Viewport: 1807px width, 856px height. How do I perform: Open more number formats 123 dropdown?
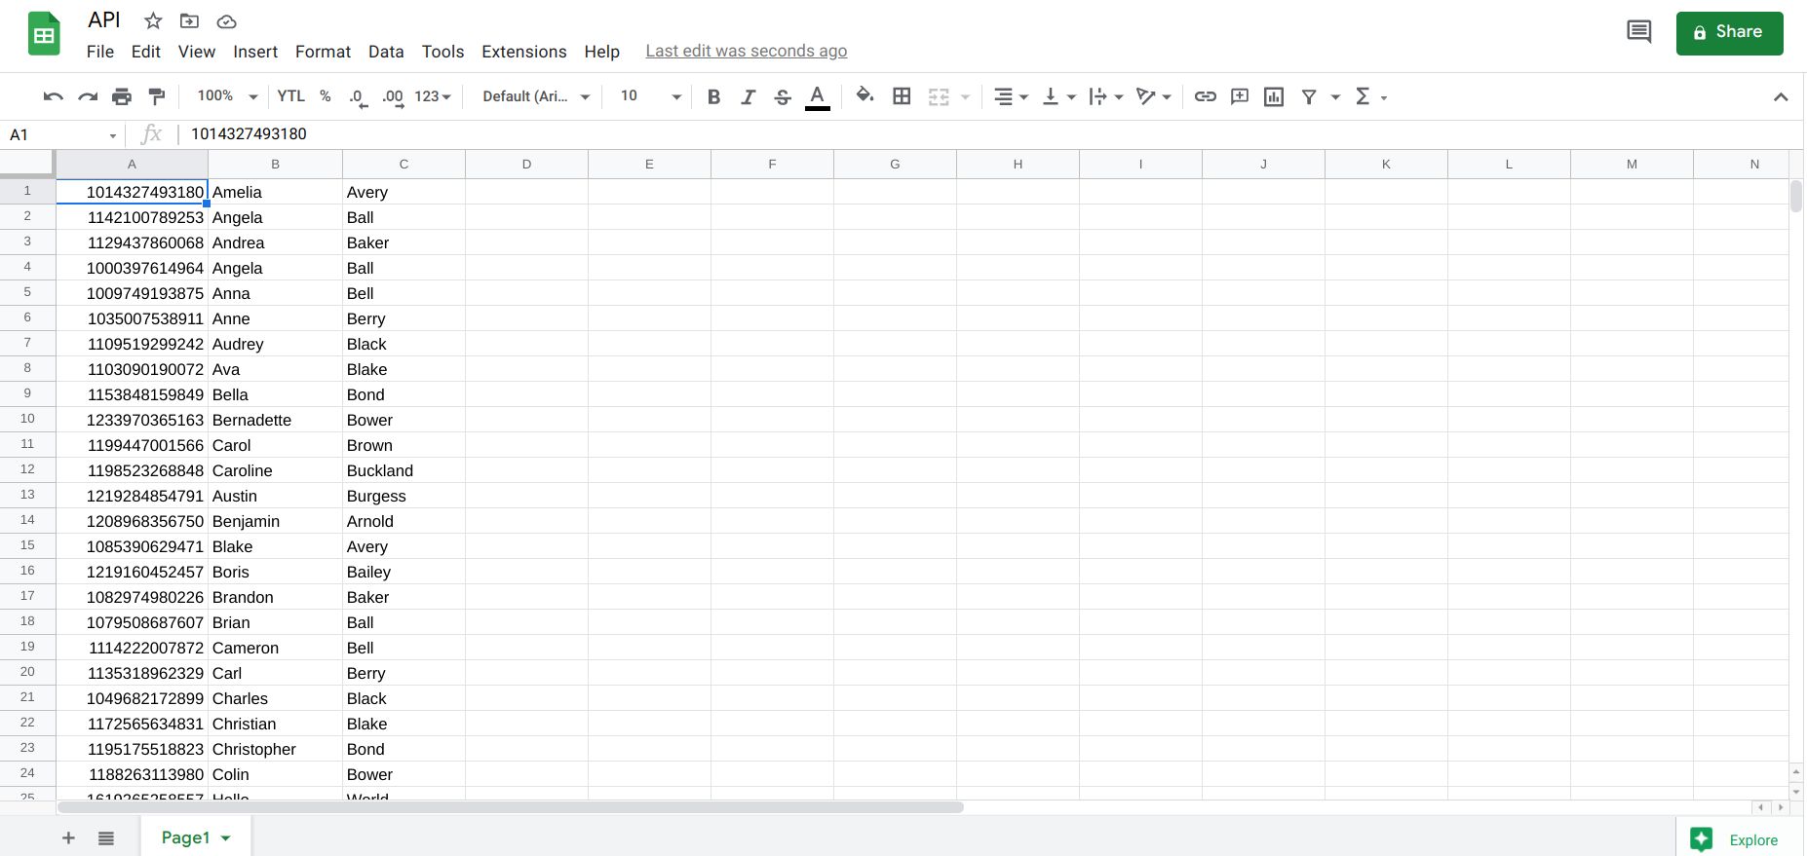pos(433,96)
